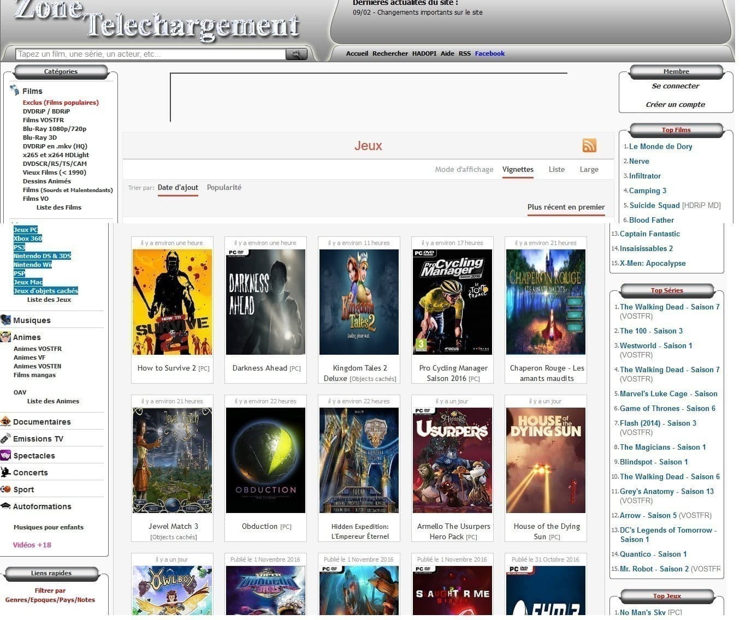The width and height of the screenshot is (746, 620).
Task: Open Armello Usurpers cover thumbnail
Action: [x=452, y=460]
